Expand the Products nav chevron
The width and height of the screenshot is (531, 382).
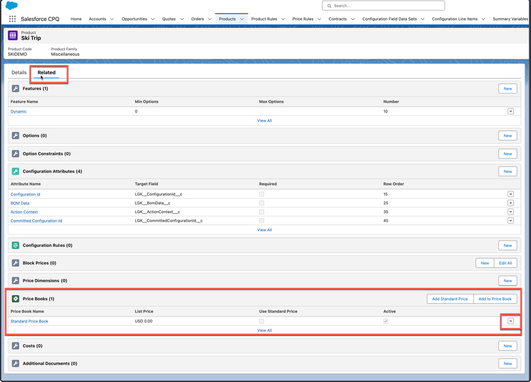[x=242, y=19]
